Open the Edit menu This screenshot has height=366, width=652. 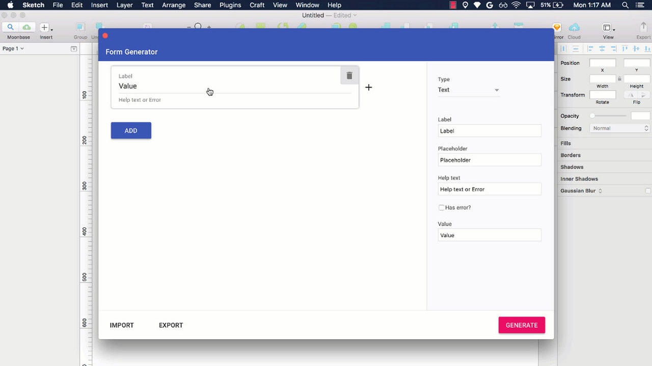pos(77,5)
